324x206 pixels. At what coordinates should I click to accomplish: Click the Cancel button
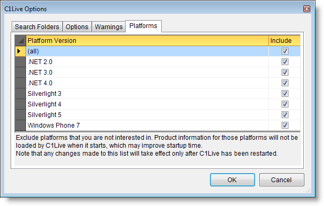[x=282, y=180]
